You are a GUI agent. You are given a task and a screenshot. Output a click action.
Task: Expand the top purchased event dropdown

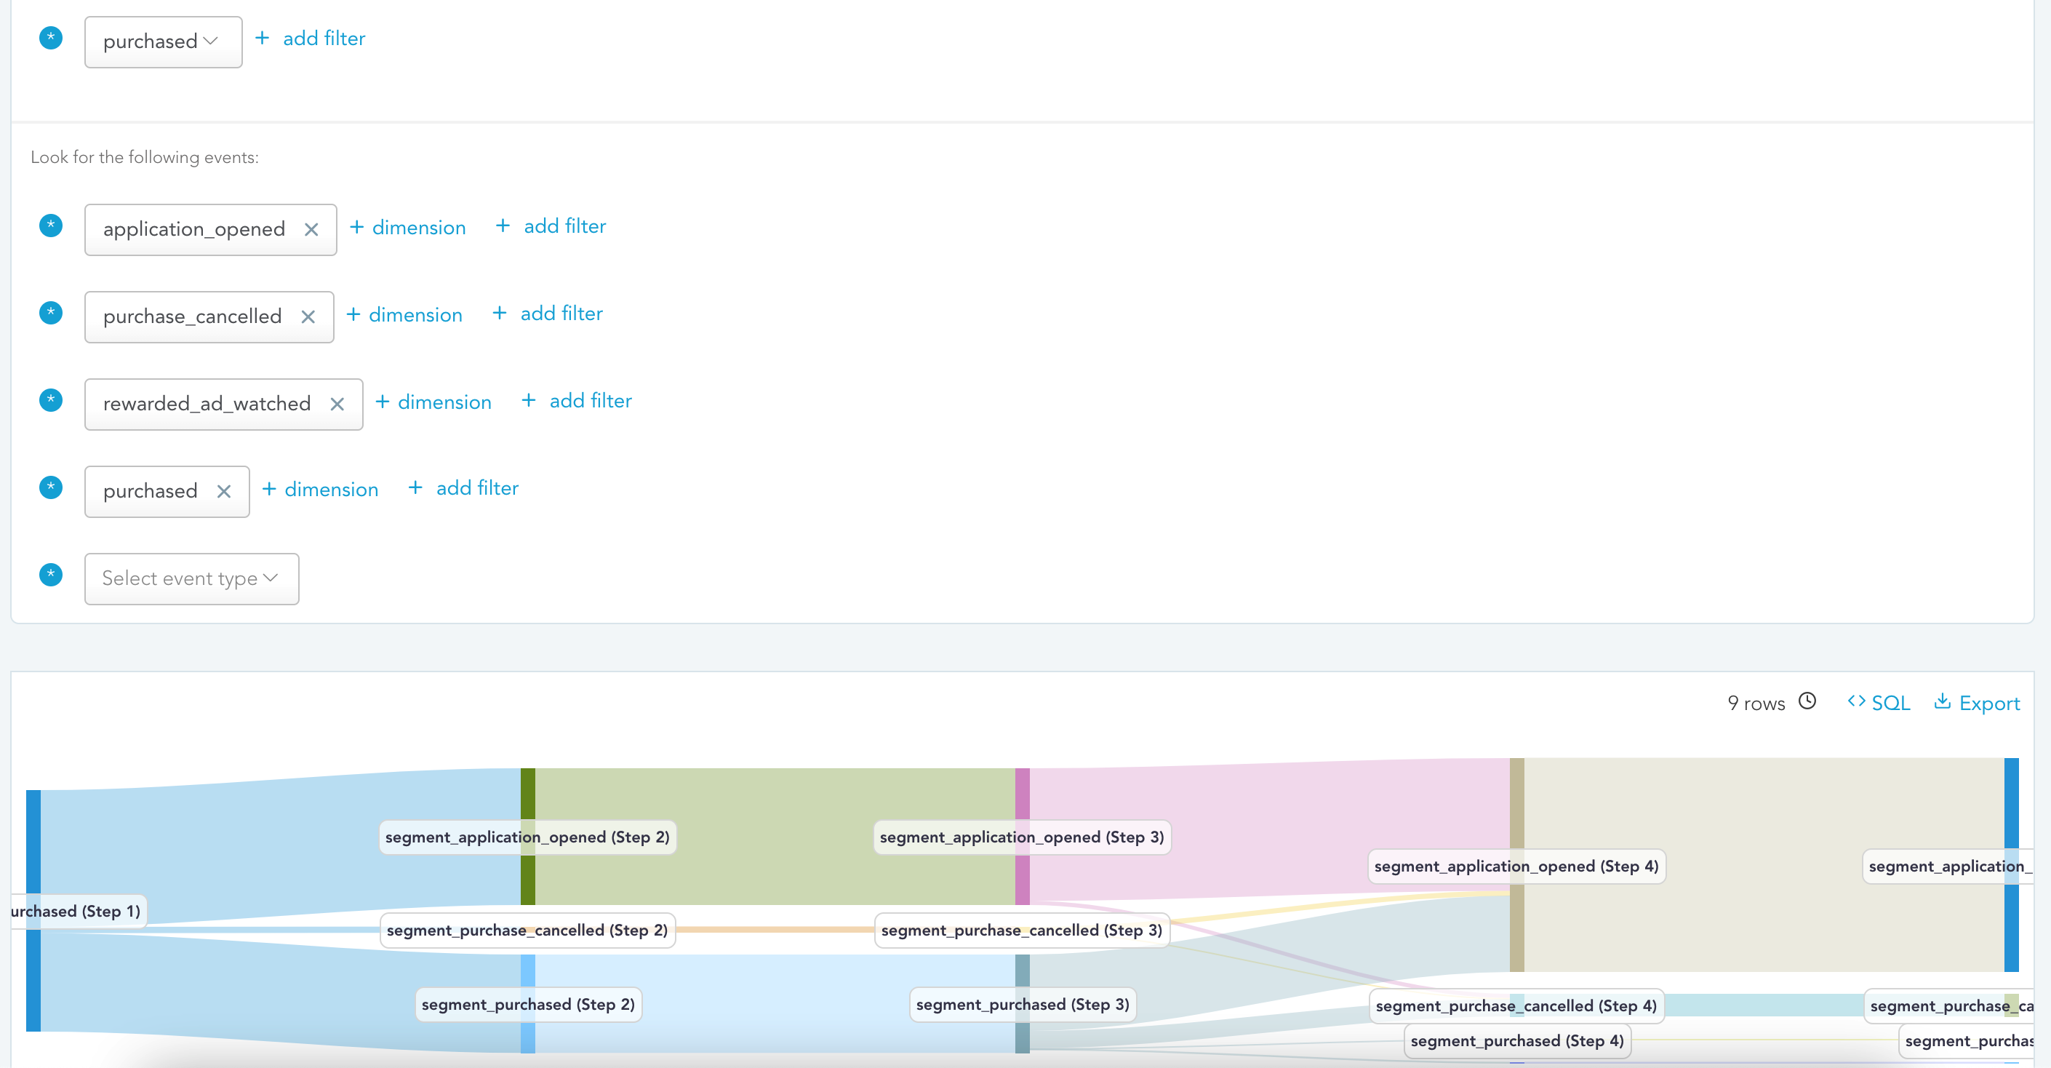point(162,41)
